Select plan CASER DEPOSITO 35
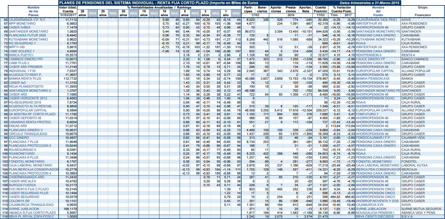445x219 pixels. [x=25, y=118]
